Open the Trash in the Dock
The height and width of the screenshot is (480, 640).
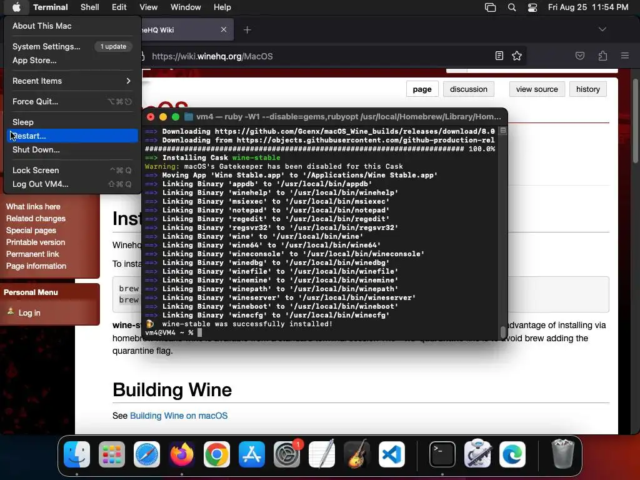click(x=563, y=454)
